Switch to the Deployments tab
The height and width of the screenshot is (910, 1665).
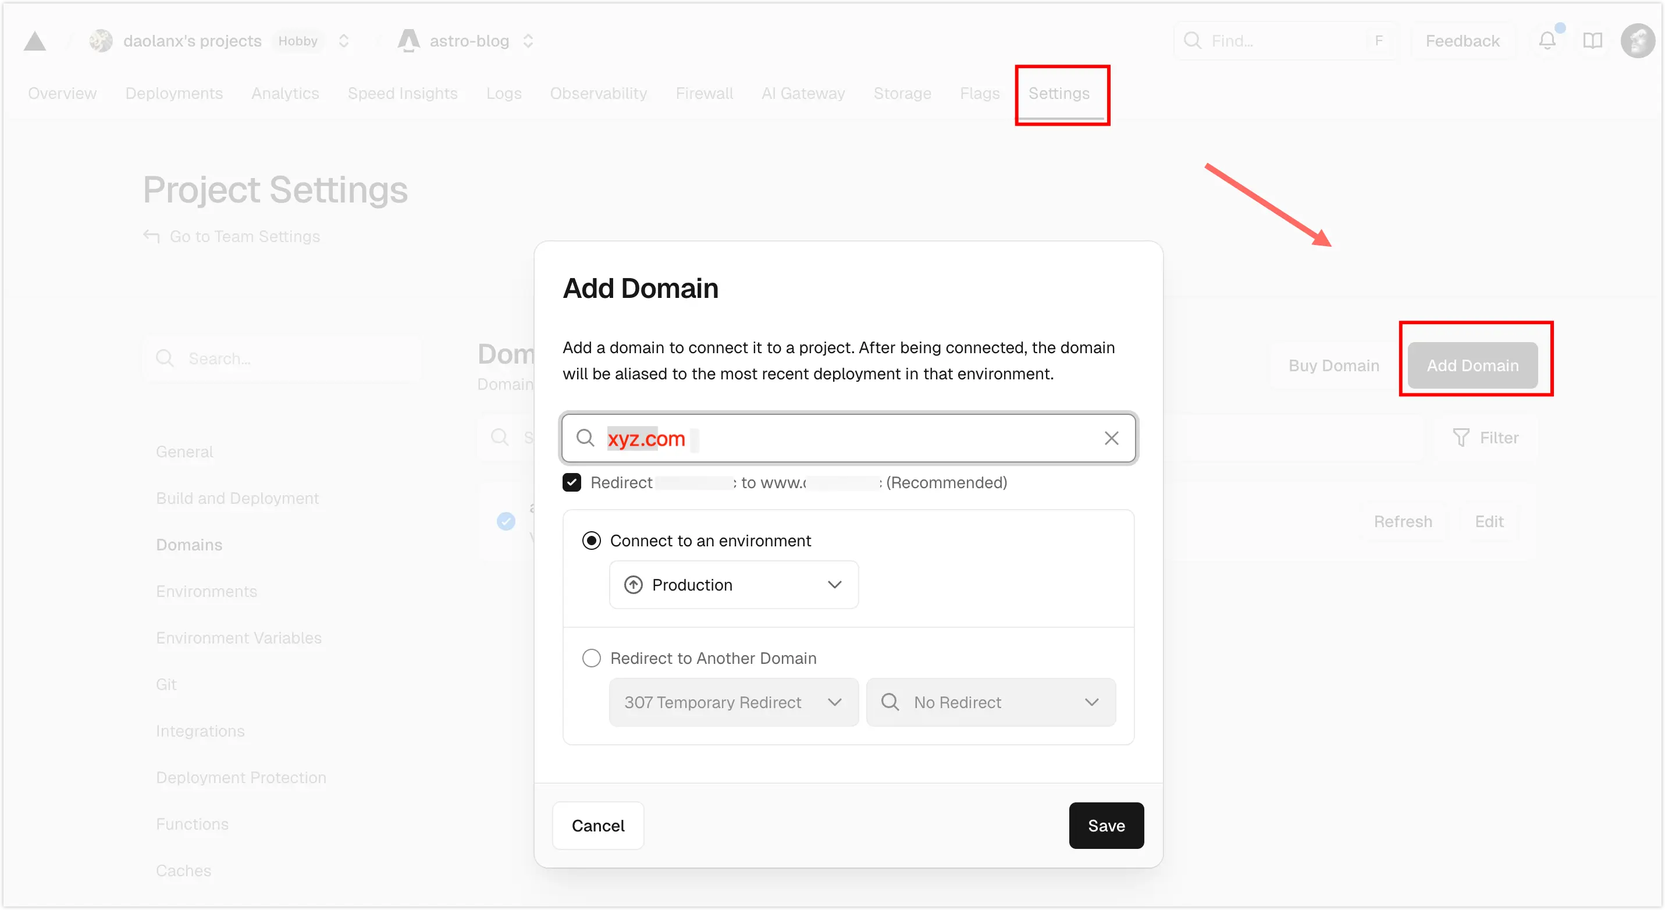174,93
